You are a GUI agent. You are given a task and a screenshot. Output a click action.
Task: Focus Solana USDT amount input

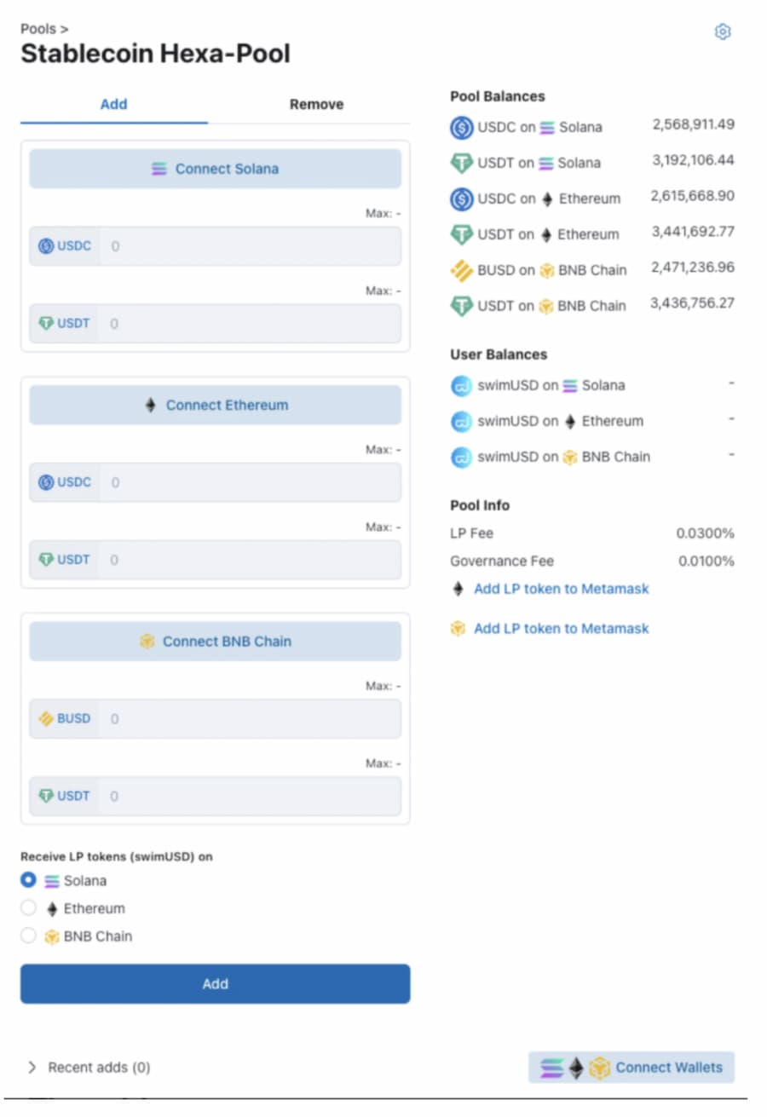coord(250,324)
